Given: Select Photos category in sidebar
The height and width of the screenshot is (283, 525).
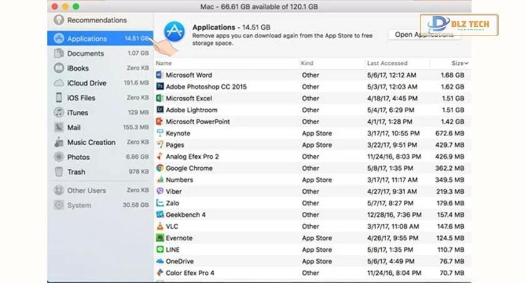Looking at the screenshot, I should pos(79,157).
